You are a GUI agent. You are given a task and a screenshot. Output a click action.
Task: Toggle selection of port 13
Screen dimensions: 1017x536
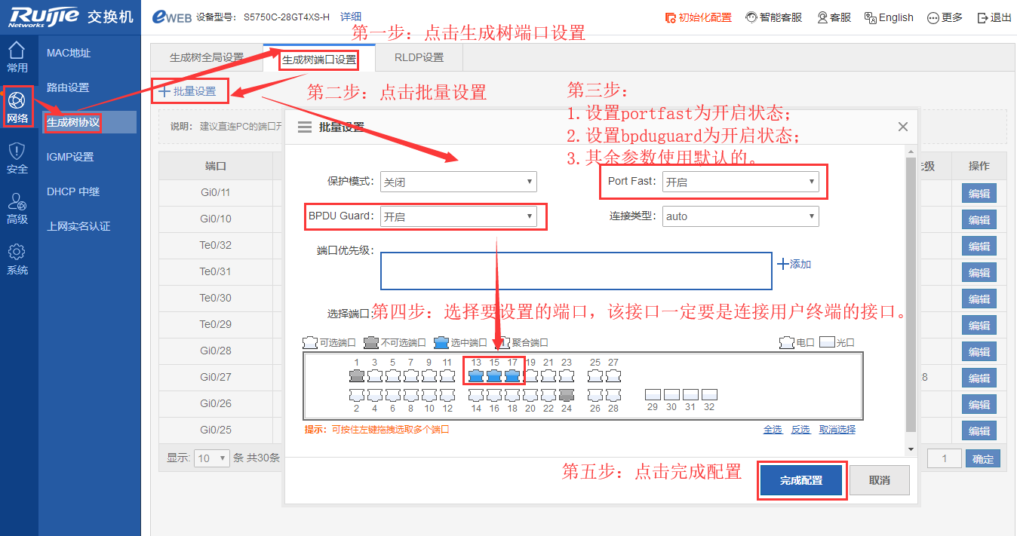(x=476, y=375)
